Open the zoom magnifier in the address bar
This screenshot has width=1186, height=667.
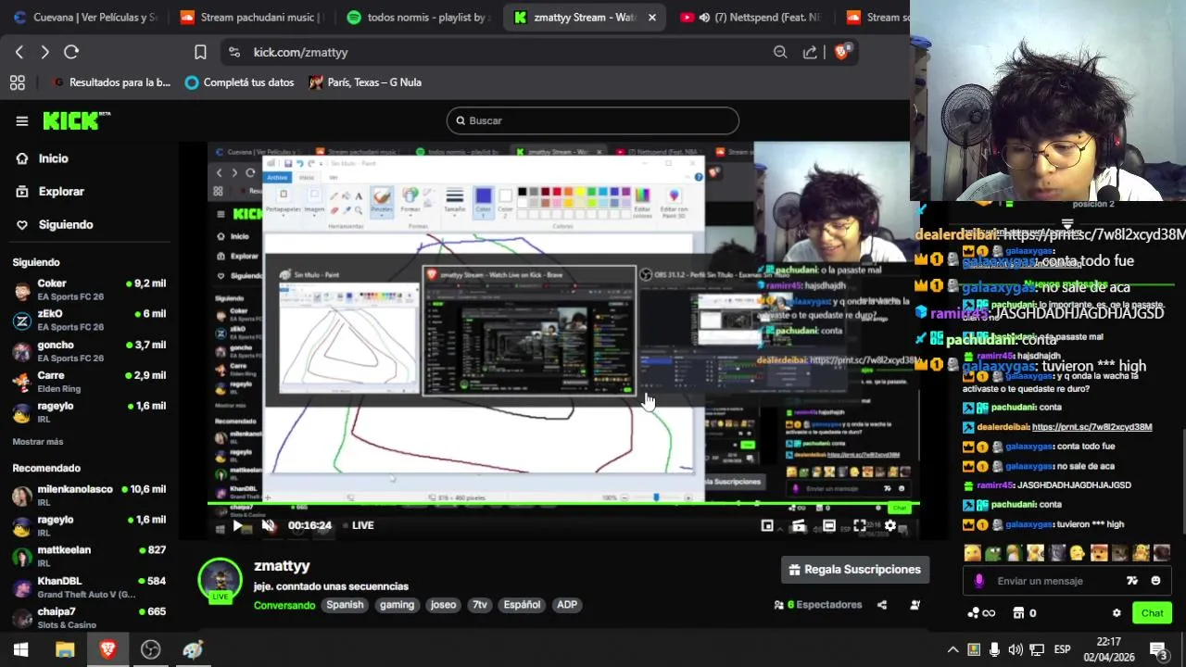pos(780,52)
